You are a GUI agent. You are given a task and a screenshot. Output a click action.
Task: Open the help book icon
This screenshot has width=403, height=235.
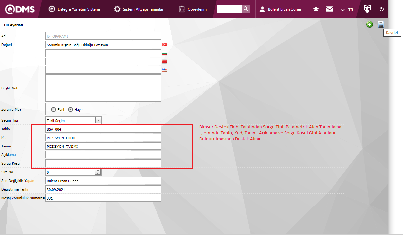point(367,8)
